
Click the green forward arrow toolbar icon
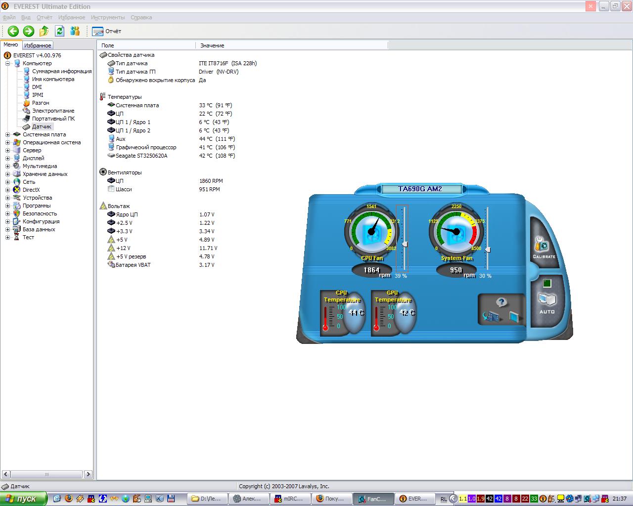click(29, 31)
